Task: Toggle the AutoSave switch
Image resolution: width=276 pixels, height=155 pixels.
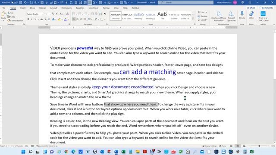Action: pyautogui.click(x=14, y=3)
